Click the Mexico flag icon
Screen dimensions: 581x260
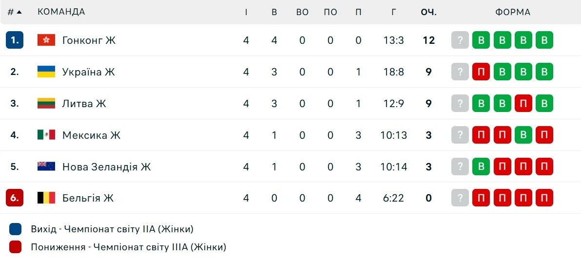coord(46,135)
